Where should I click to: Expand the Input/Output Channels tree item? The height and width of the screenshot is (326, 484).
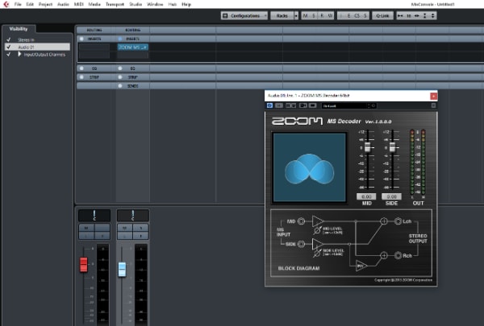(19, 54)
